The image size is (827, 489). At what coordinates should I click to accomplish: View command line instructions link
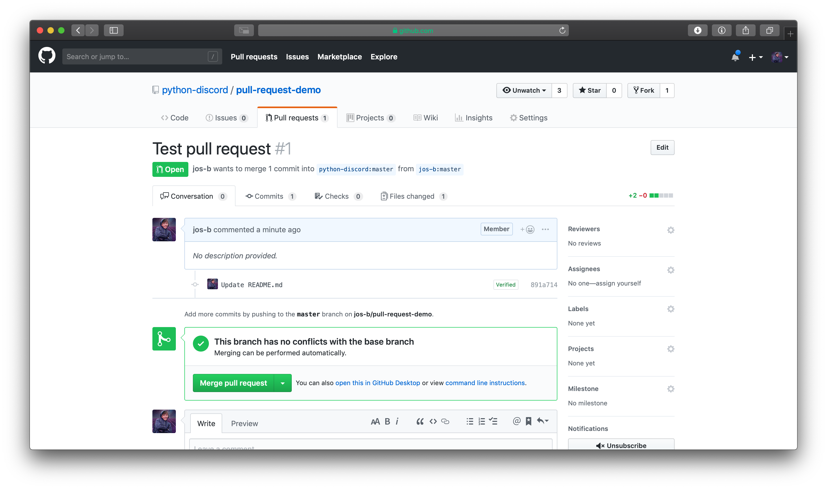pyautogui.click(x=485, y=383)
